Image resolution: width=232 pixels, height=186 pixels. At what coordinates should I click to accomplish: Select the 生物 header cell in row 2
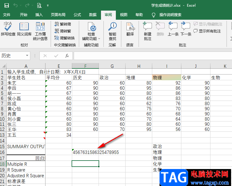221,78
